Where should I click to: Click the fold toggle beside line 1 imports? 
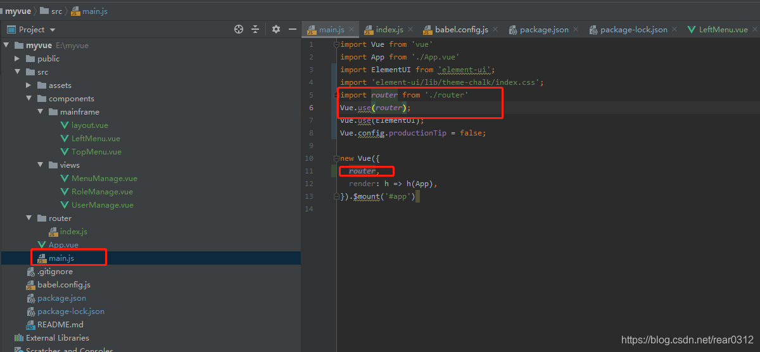[336, 44]
